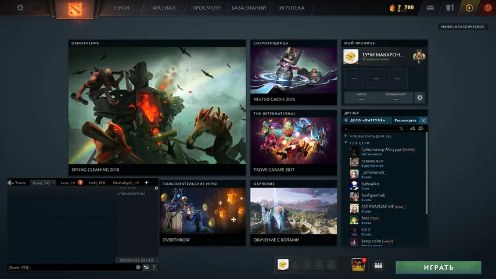Screen dimensions: 496x279
Task: Open the ПРОСМОТР menu
Action: tap(206, 8)
